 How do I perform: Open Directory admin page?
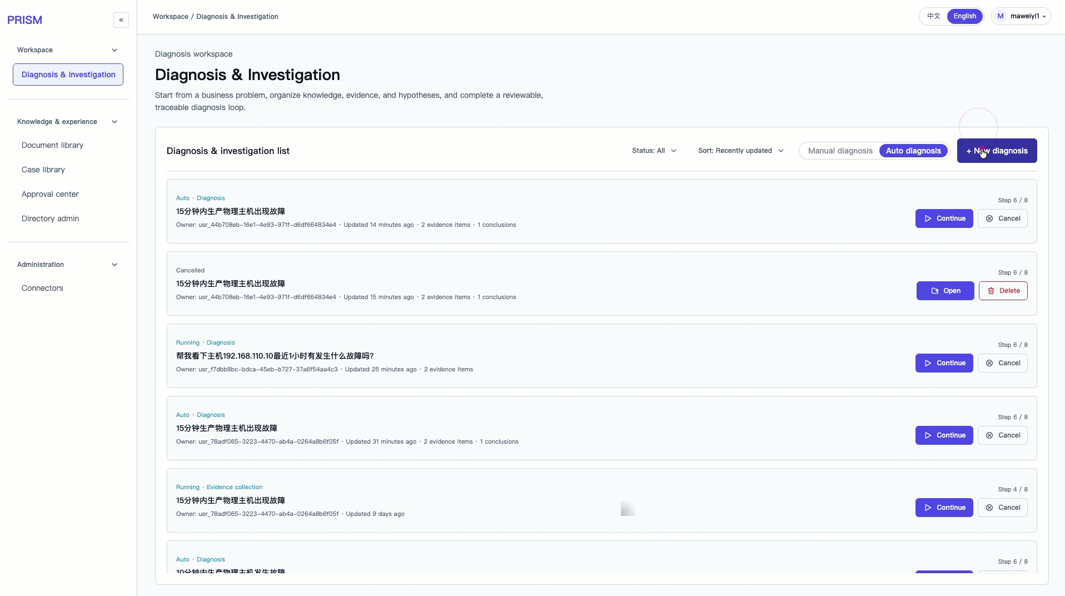tap(50, 218)
